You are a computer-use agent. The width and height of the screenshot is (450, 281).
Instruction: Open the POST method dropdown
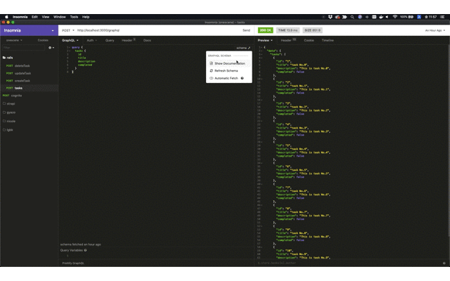68,30
